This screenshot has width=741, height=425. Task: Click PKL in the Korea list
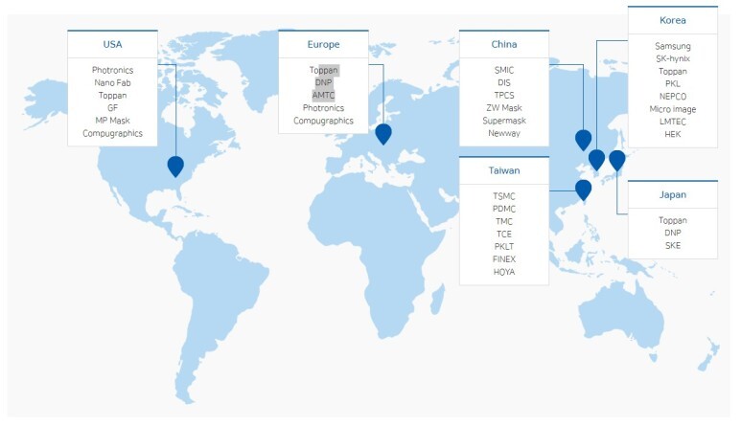point(673,84)
